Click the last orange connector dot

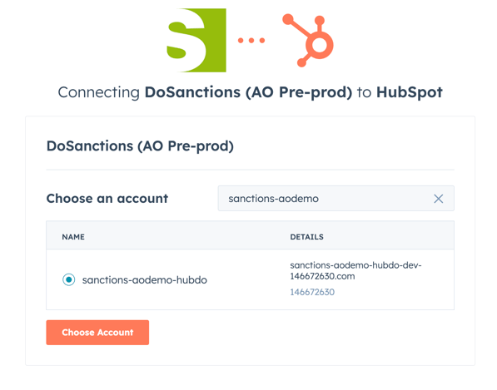point(262,40)
